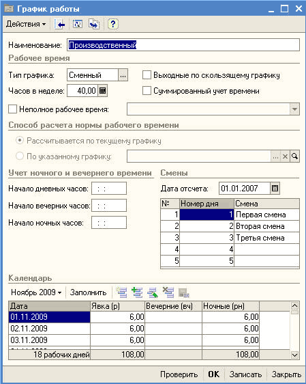Image resolution: width=306 pixels, height=384 pixels.
Task: Click the Смена column header
Action: pos(266,204)
